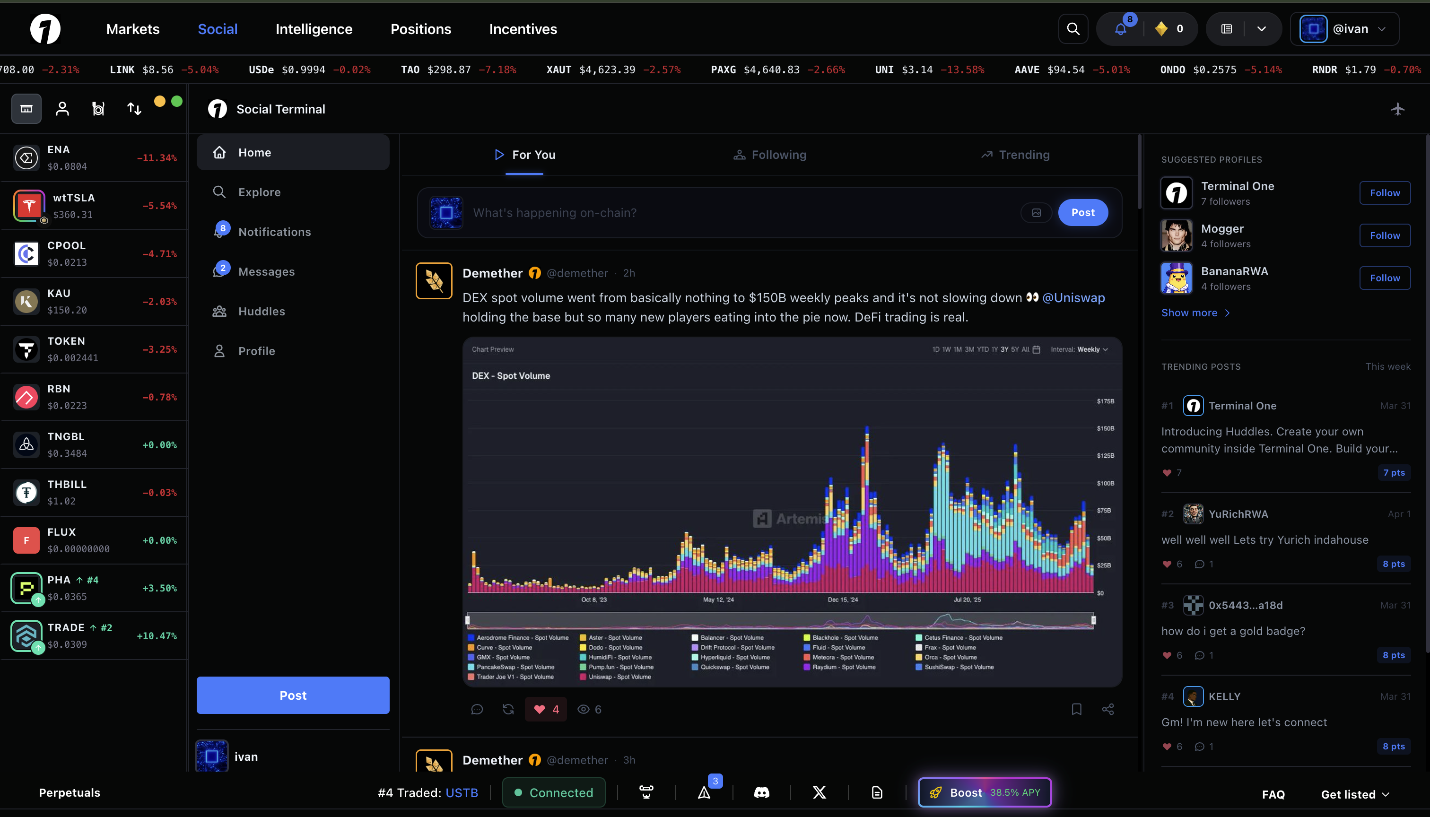
Task: Open the notification bell with badge 8
Action: tap(1121, 29)
